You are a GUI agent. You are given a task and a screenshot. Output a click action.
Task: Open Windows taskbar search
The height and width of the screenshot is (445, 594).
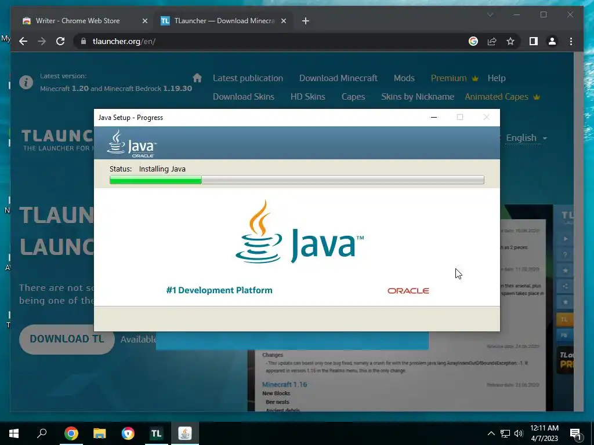click(42, 433)
